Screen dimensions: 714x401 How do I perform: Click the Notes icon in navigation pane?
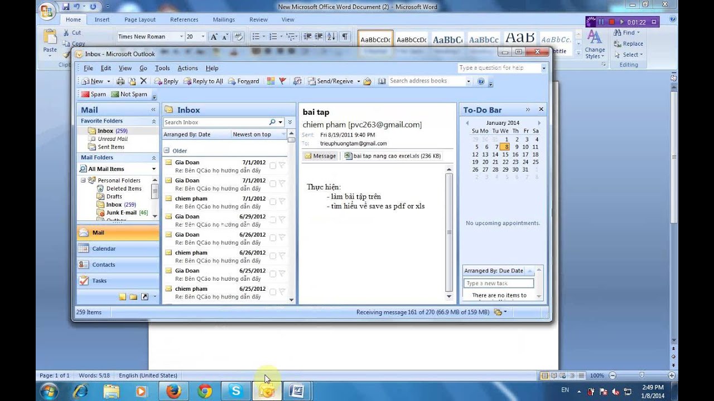(122, 297)
